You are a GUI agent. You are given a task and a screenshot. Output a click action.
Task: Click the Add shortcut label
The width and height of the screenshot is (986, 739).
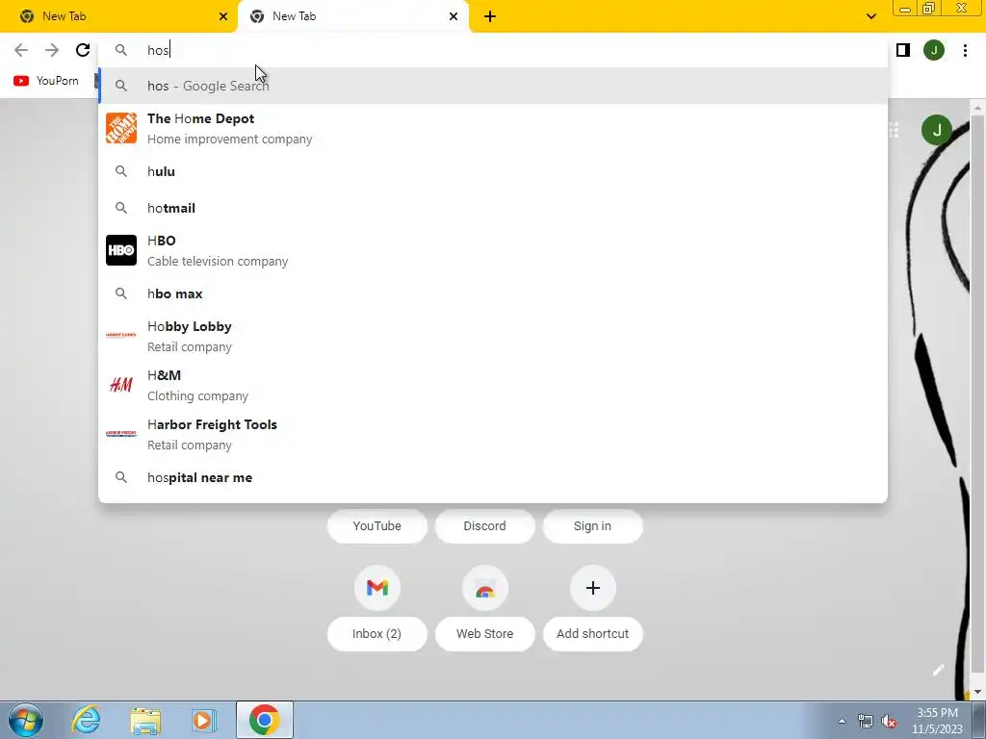593,633
